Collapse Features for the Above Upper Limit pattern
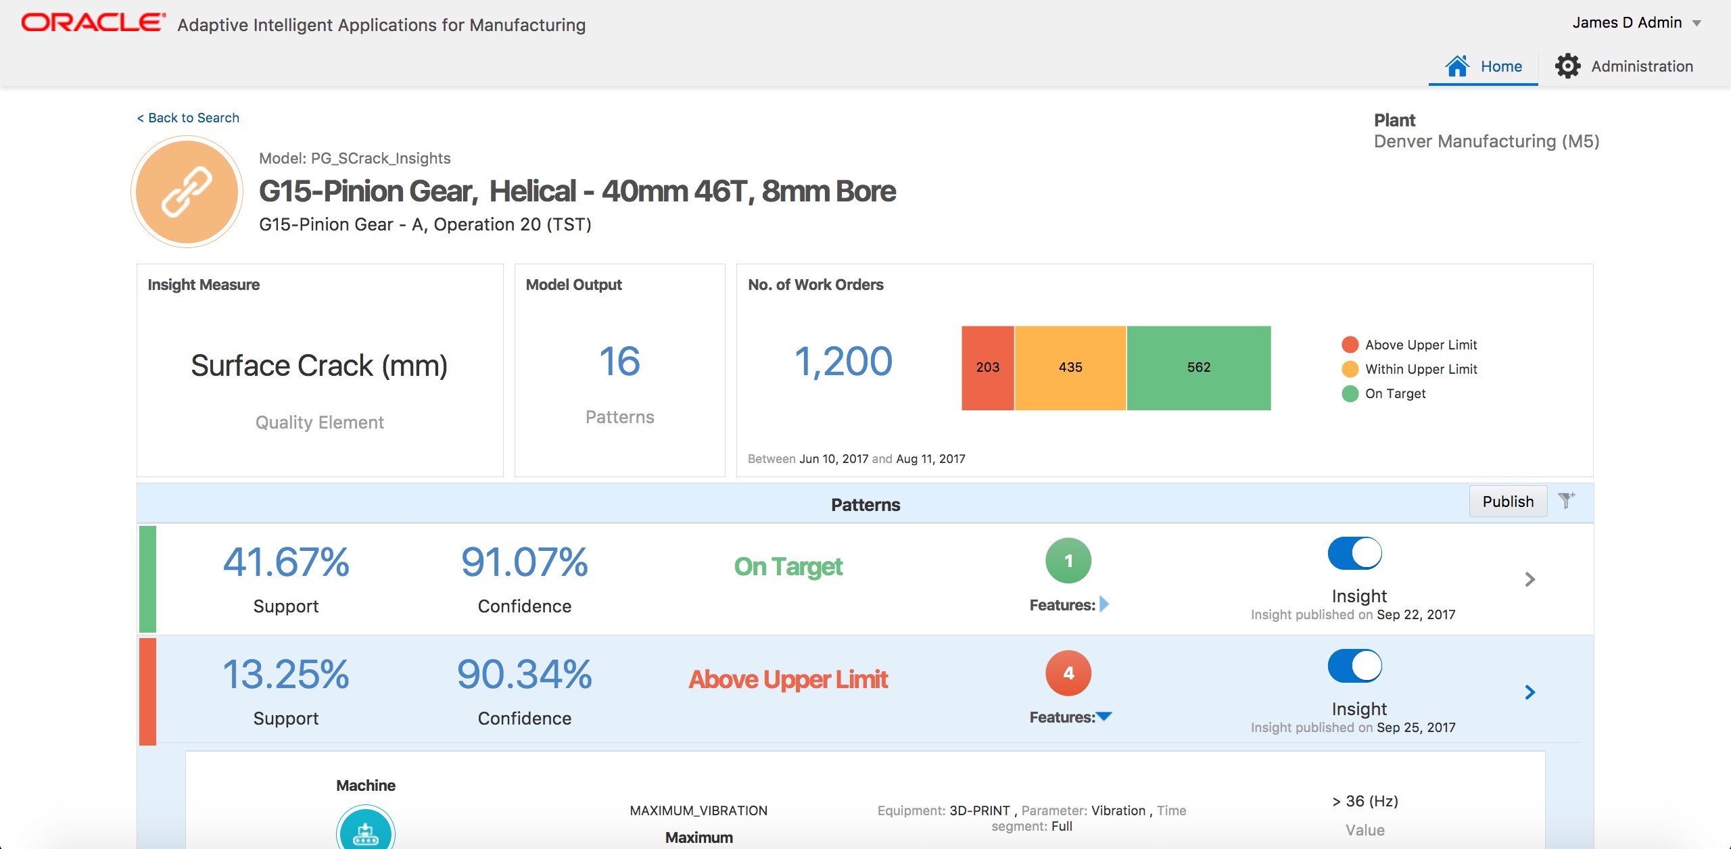The width and height of the screenshot is (1731, 849). (1104, 717)
